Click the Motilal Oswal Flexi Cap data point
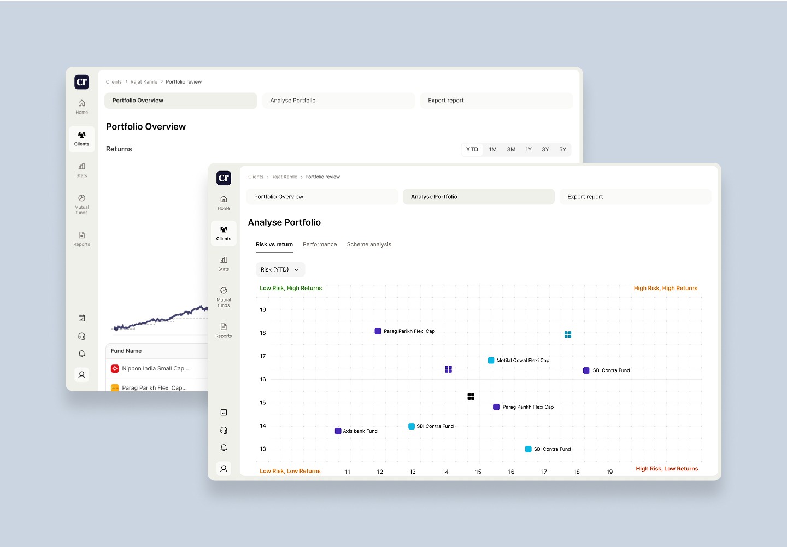The image size is (787, 547). 491,361
